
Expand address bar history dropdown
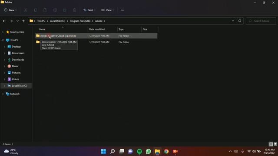pyautogui.click(x=233, y=21)
